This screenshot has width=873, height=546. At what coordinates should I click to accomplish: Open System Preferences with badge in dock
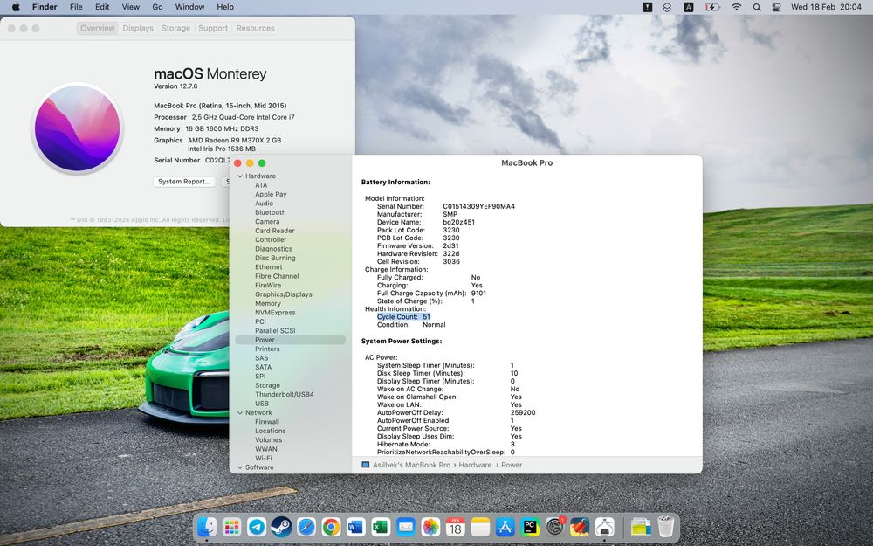pyautogui.click(x=554, y=527)
